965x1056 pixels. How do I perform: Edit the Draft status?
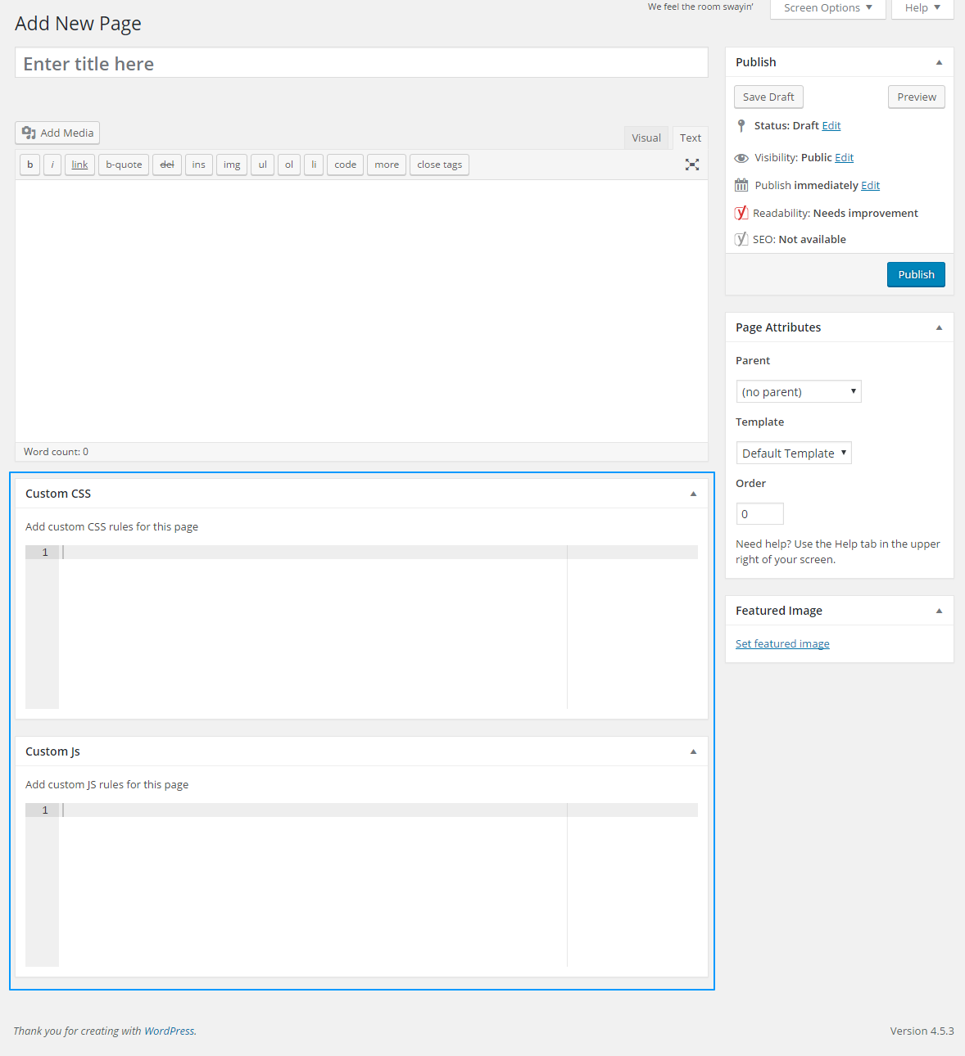point(831,125)
